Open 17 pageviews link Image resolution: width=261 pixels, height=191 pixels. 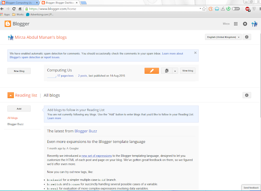[x=65, y=76]
